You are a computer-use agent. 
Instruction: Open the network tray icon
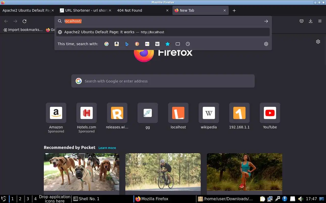pyautogui.click(x=270, y=199)
